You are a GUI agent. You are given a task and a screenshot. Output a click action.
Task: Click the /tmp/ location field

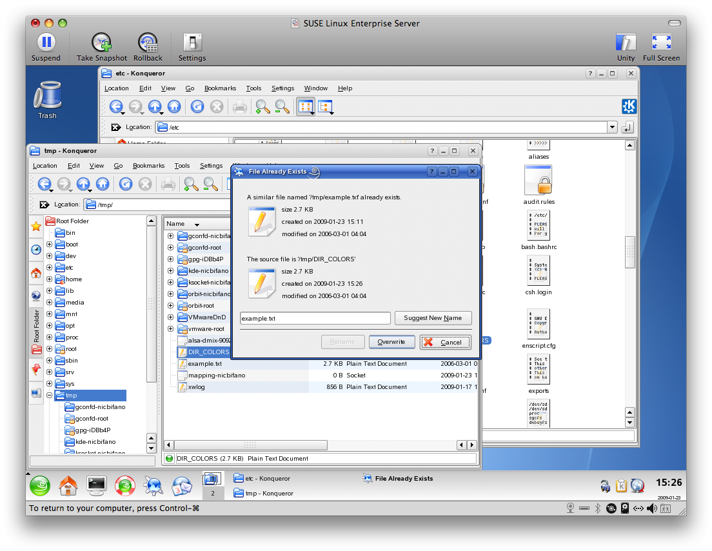[x=157, y=205]
